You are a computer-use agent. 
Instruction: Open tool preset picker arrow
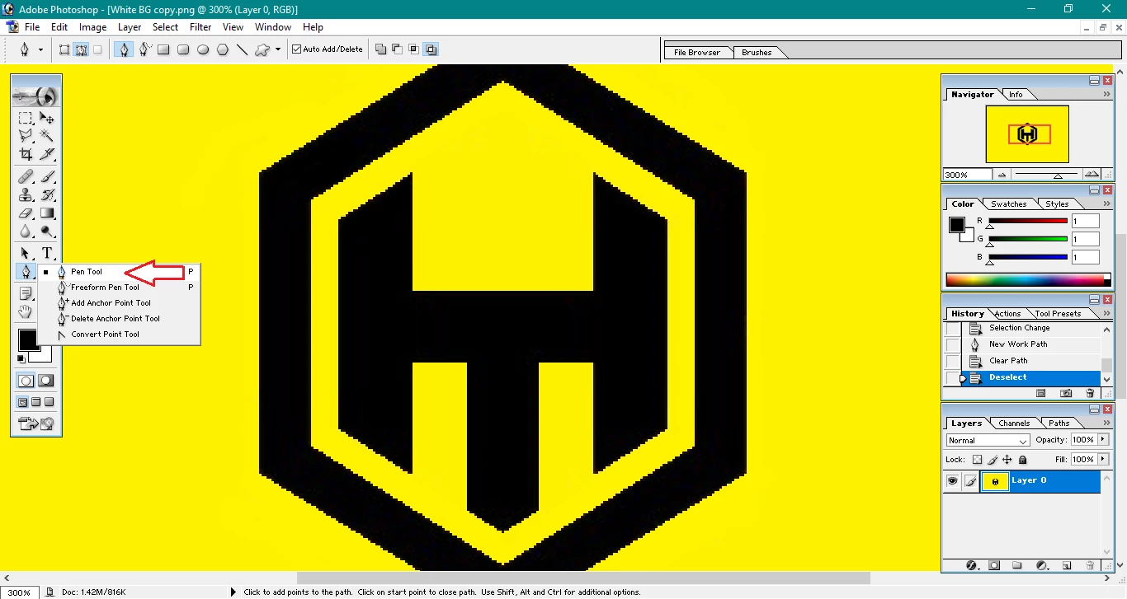(40, 49)
